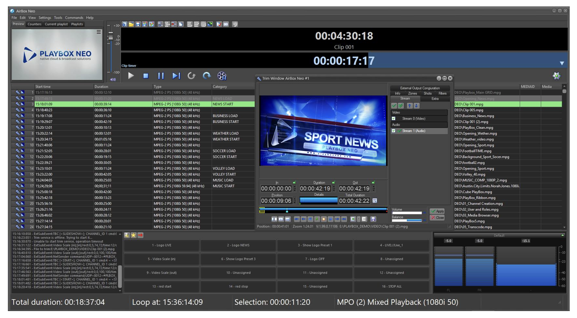Switch to the Current playlist tab

[56, 24]
